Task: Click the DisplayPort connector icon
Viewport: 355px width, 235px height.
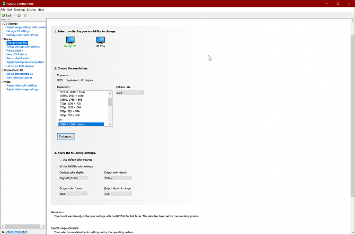Action: tap(60, 80)
